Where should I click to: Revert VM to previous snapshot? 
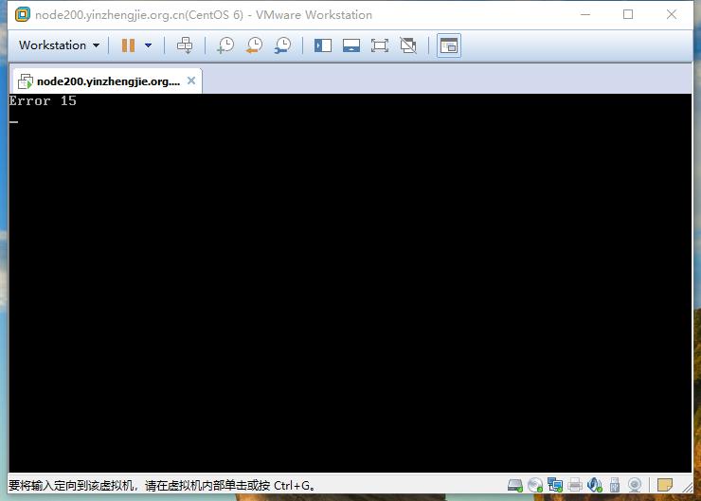click(x=254, y=45)
